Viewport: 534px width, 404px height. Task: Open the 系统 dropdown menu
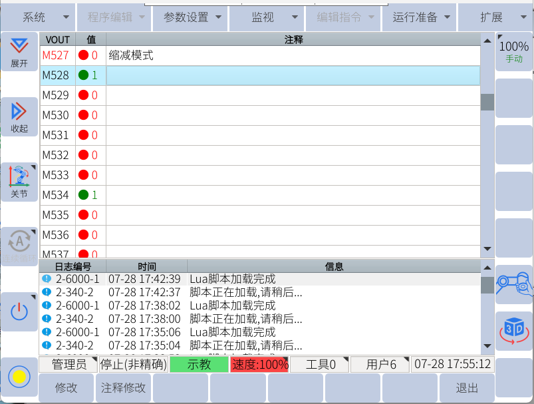coord(39,17)
